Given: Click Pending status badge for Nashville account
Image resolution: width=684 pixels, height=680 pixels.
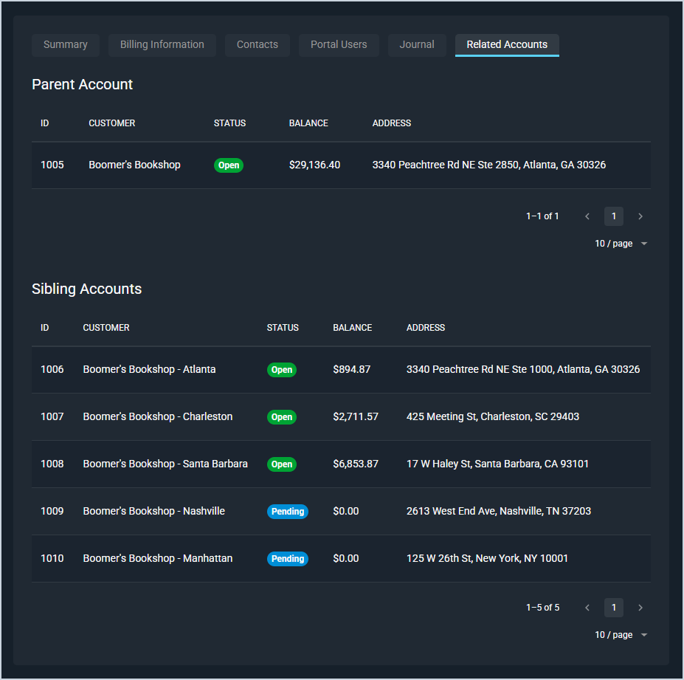Looking at the screenshot, I should point(288,512).
